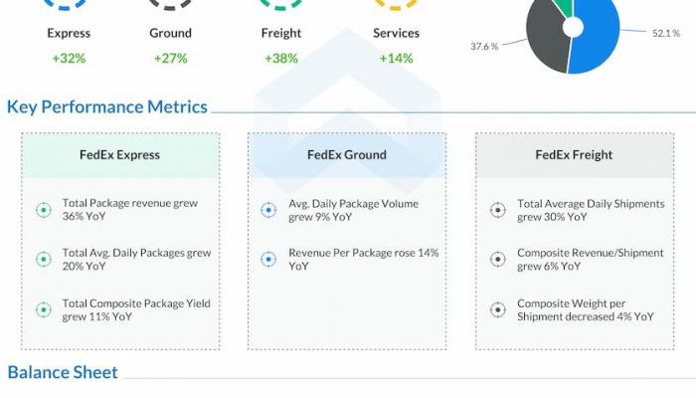The width and height of the screenshot is (696, 398).
Task: Click the blue bullet beside Revenue Per Package
Action: pyautogui.click(x=267, y=260)
